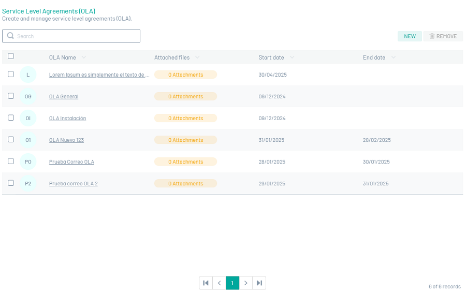The image size is (466, 293).
Task: Click the '6 of 6 records' counter
Action: 445,286
